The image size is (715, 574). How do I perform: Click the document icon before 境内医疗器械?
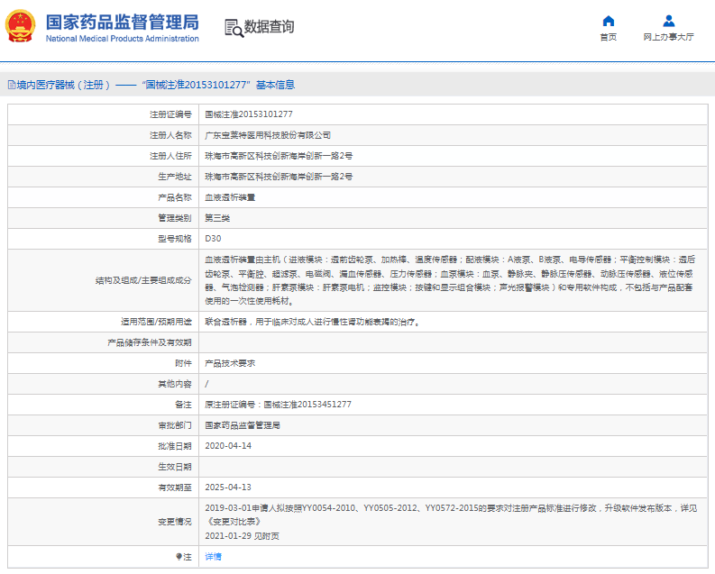[11, 85]
